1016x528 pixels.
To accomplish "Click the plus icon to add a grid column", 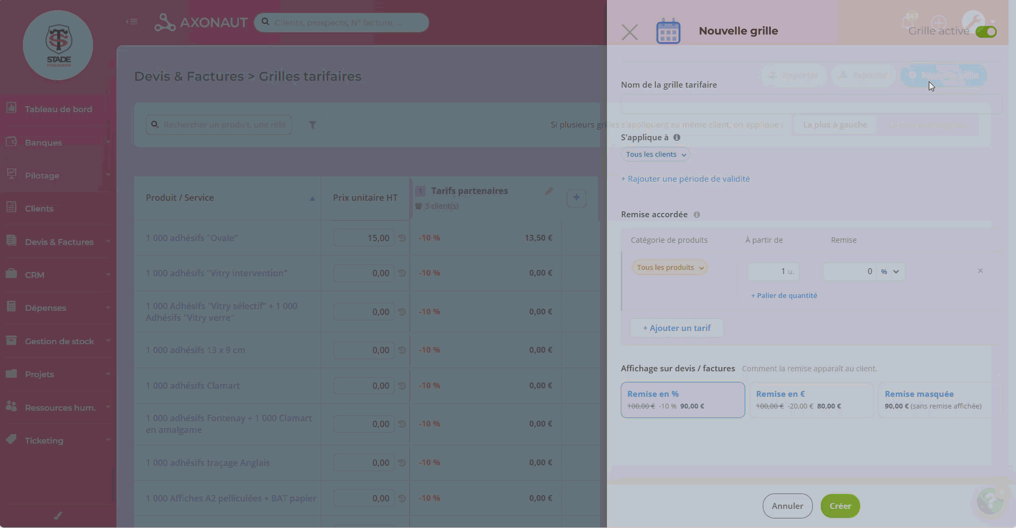I will coord(576,198).
